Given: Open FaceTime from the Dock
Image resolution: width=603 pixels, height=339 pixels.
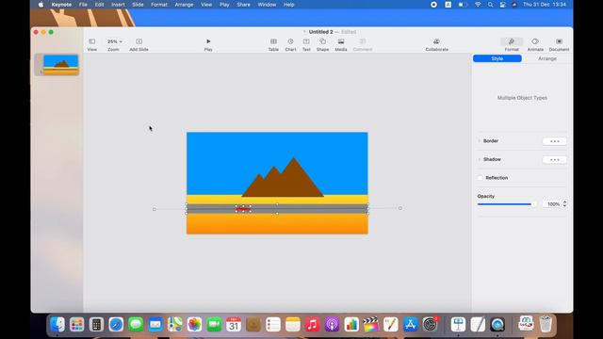Looking at the screenshot, I should point(214,324).
